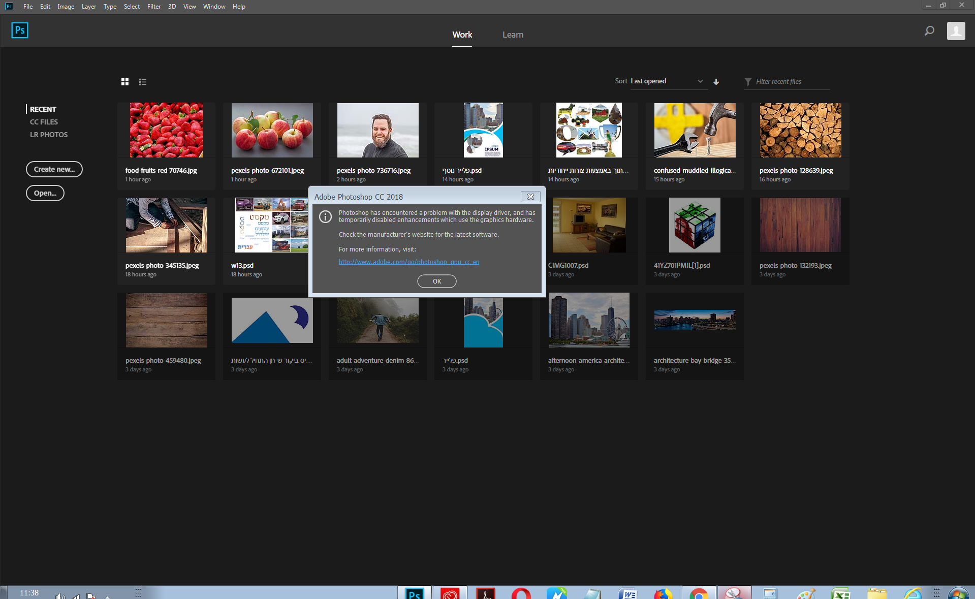The height and width of the screenshot is (599, 975).
Task: Open Snipping Tool from the taskbar
Action: click(734, 593)
